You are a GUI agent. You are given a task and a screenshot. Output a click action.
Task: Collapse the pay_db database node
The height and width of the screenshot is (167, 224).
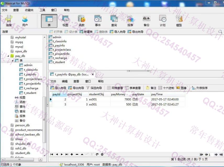(x=8, y=56)
